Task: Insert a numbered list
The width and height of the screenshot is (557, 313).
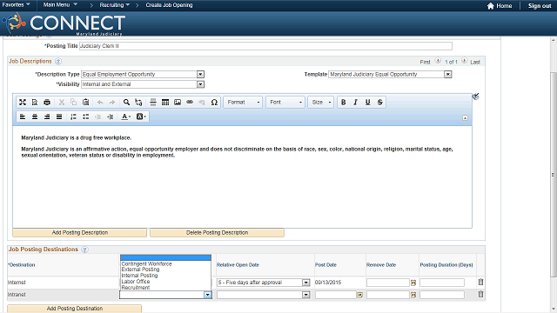Action: click(x=73, y=117)
